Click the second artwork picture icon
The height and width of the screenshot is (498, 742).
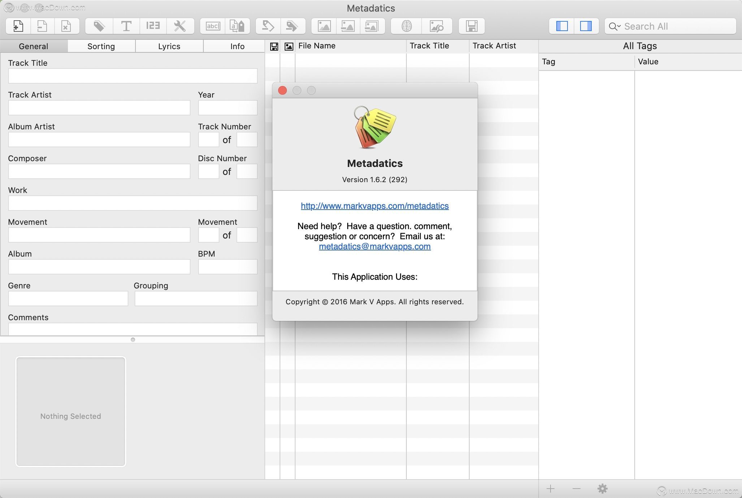coord(348,26)
